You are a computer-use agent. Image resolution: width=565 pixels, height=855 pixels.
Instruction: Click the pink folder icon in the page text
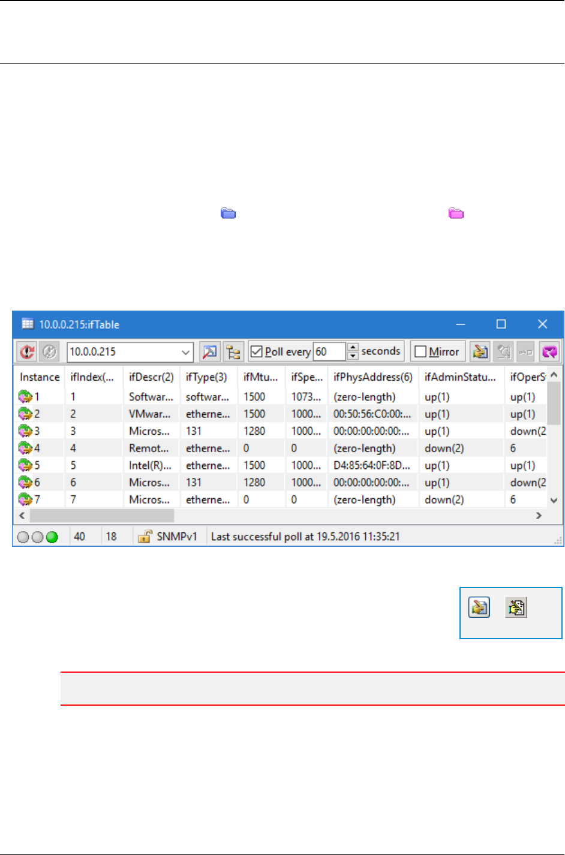click(x=456, y=213)
